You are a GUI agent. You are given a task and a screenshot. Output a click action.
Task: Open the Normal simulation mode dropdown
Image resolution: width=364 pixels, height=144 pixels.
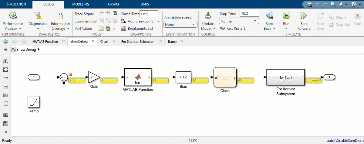click(239, 21)
